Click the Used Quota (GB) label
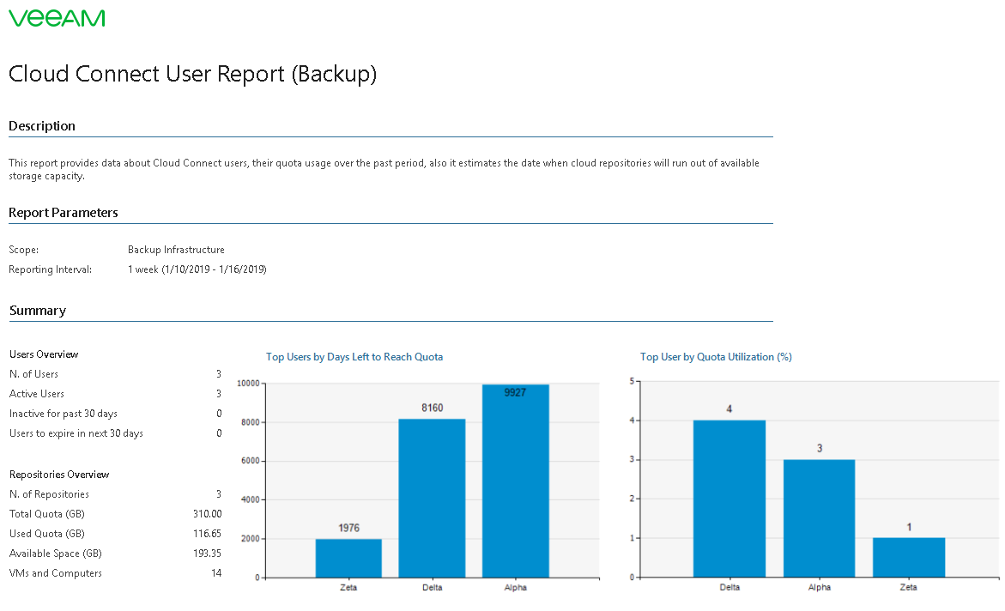This screenshot has width=1005, height=611. [47, 534]
